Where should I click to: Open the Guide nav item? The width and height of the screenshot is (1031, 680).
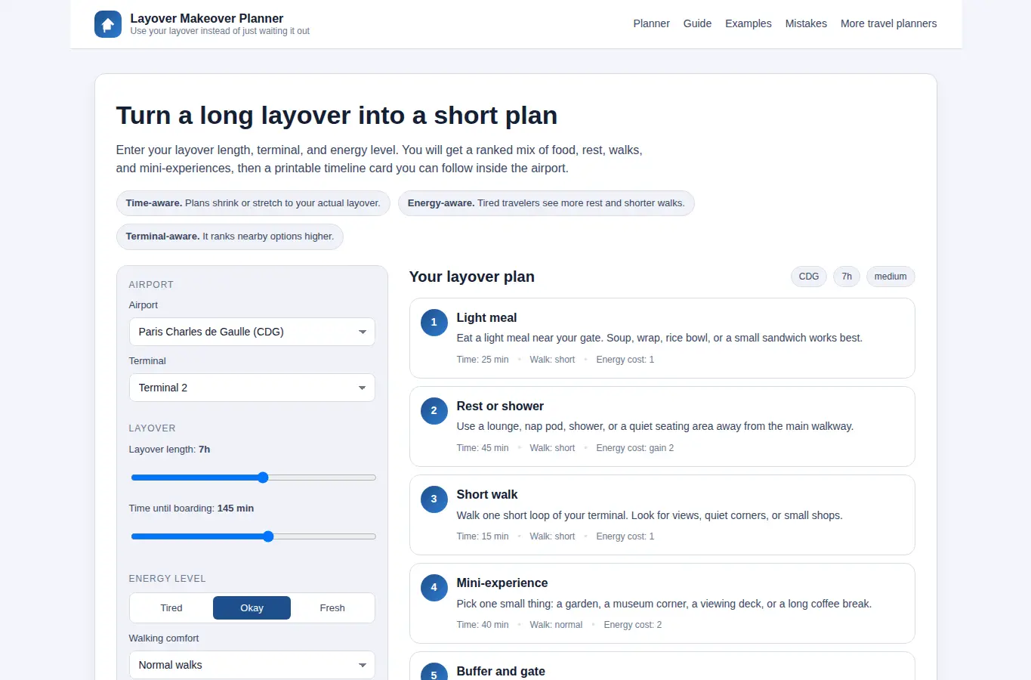pyautogui.click(x=697, y=23)
